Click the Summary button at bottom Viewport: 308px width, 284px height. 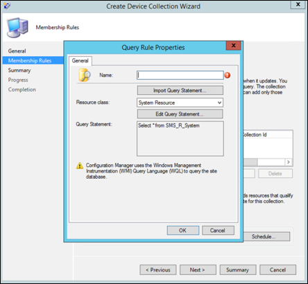click(x=238, y=269)
